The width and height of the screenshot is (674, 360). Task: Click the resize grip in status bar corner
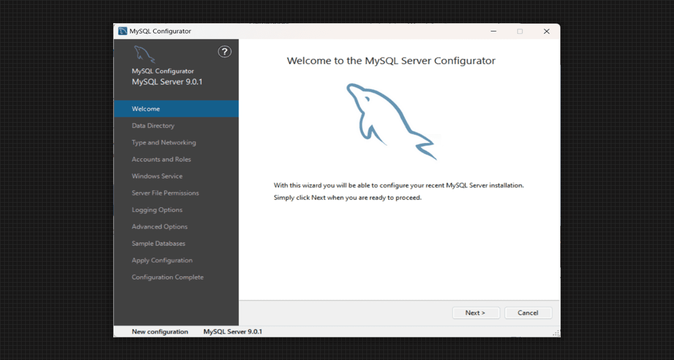[x=556, y=333]
